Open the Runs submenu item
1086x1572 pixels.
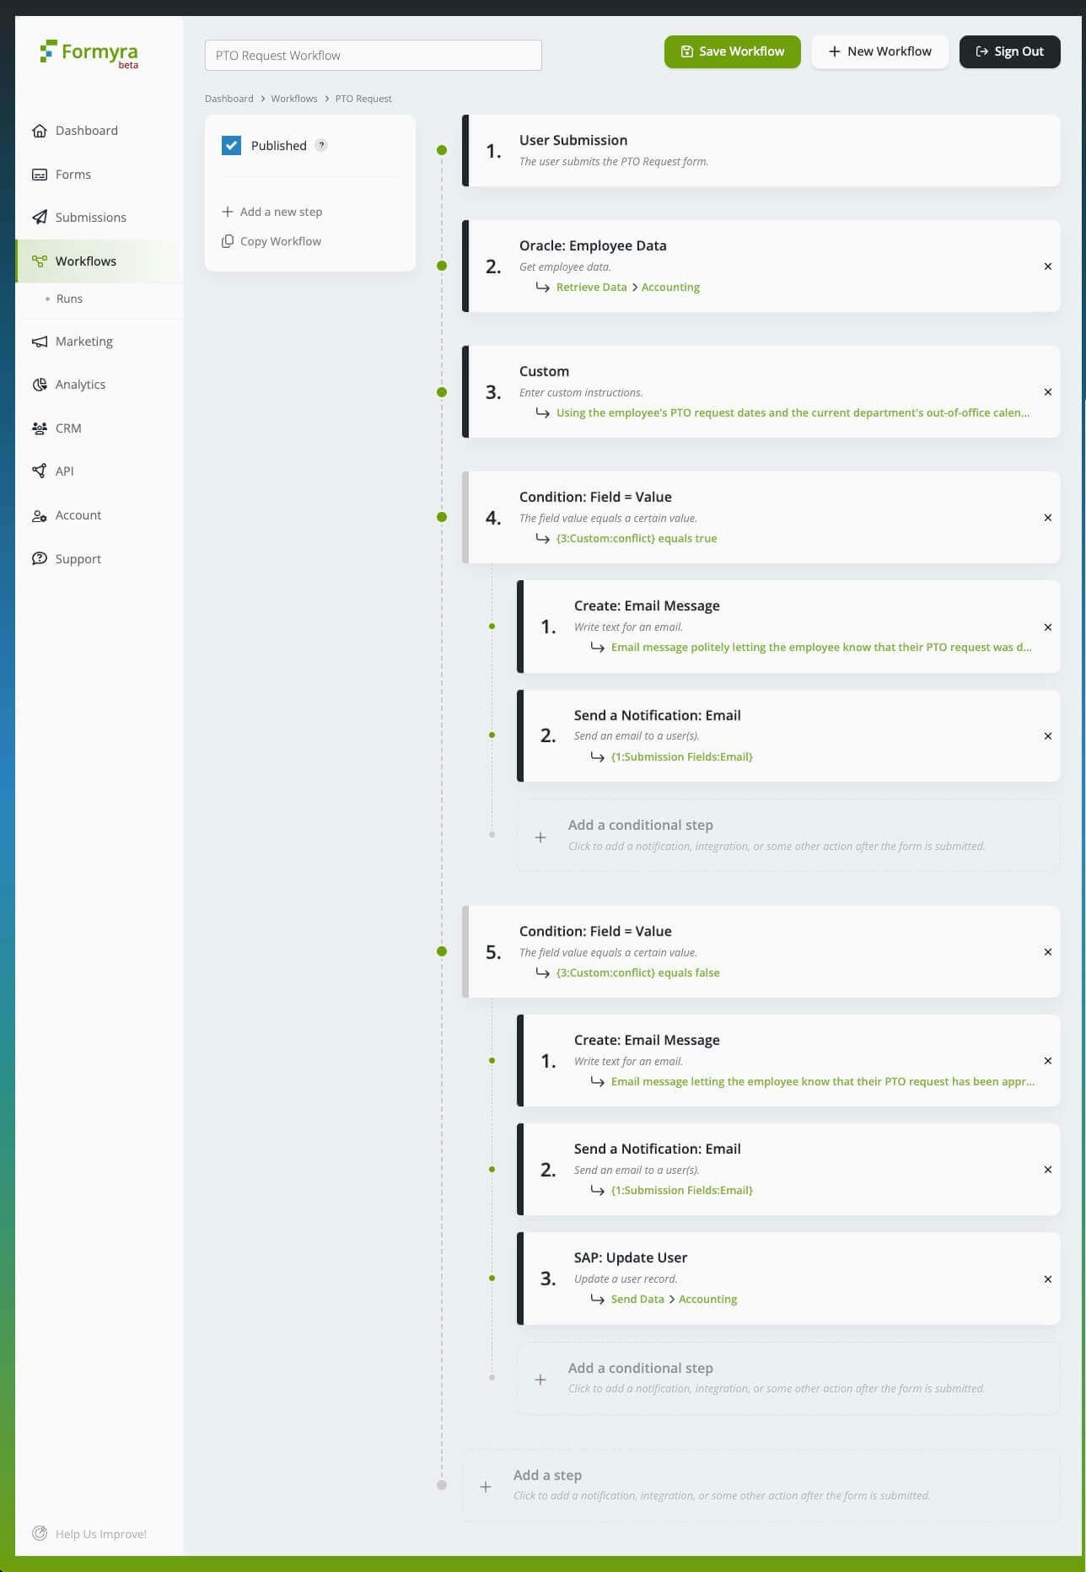[69, 299]
